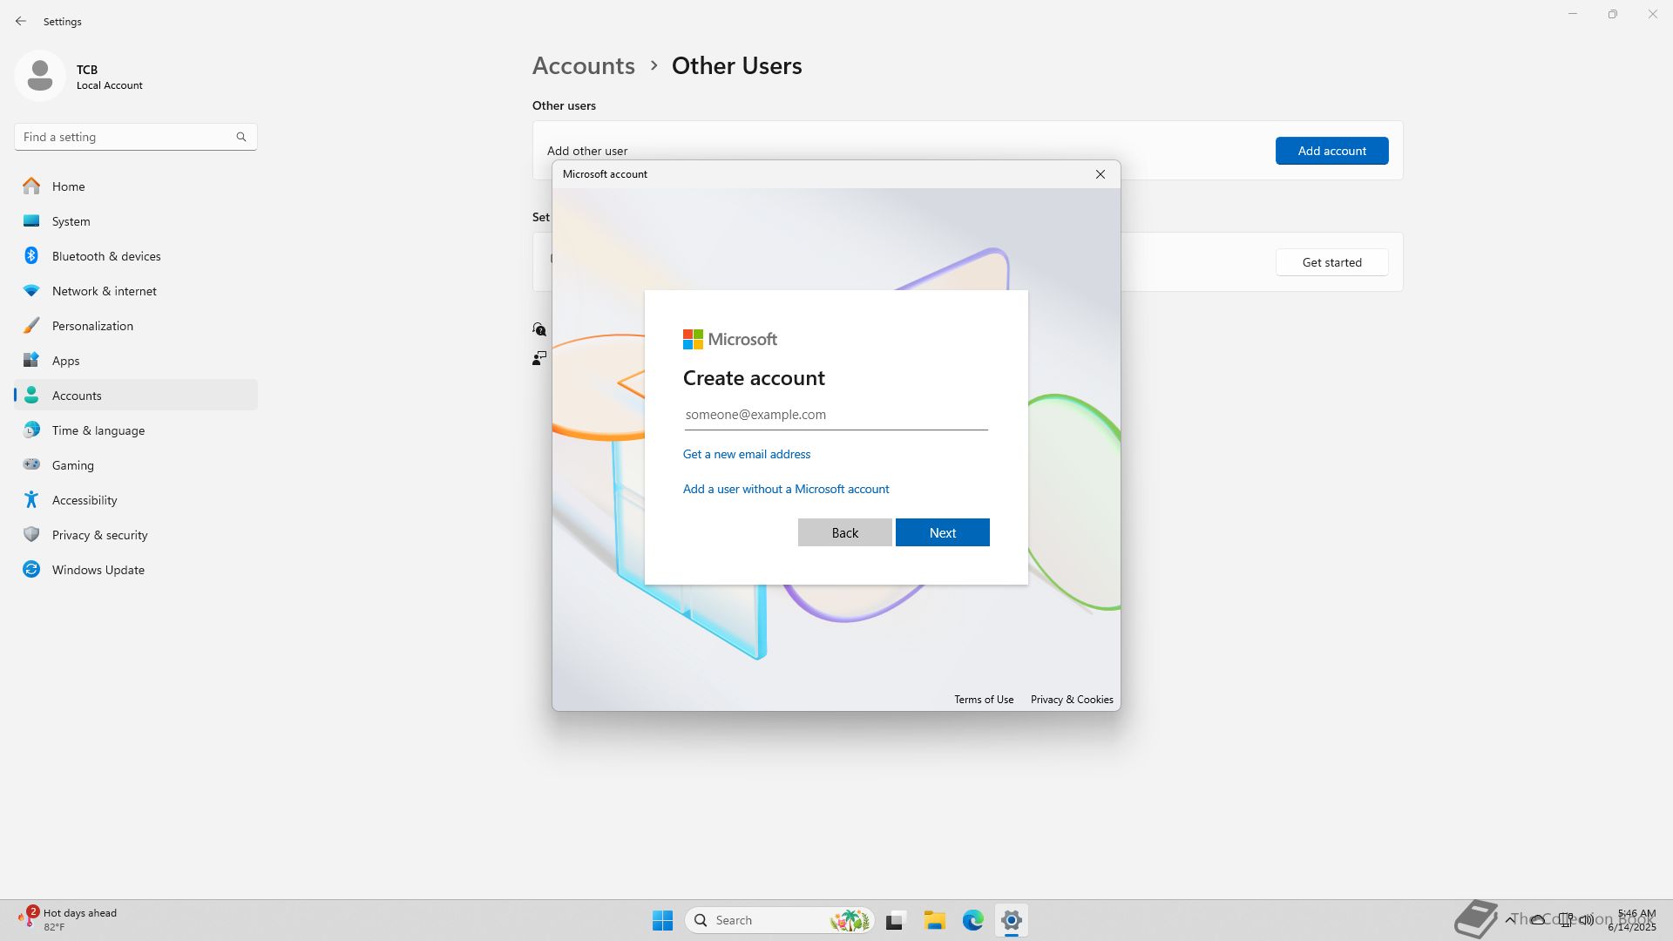Viewport: 1673px width, 941px height.
Task: Open Microsoft Edge from the taskbar
Action: [972, 920]
